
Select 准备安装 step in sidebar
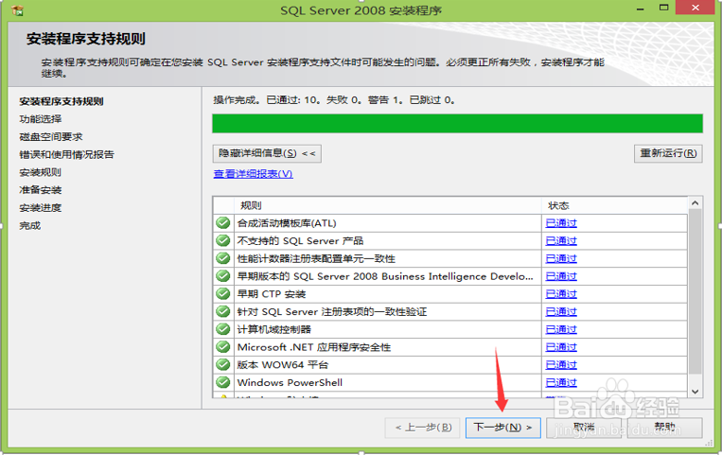click(41, 190)
